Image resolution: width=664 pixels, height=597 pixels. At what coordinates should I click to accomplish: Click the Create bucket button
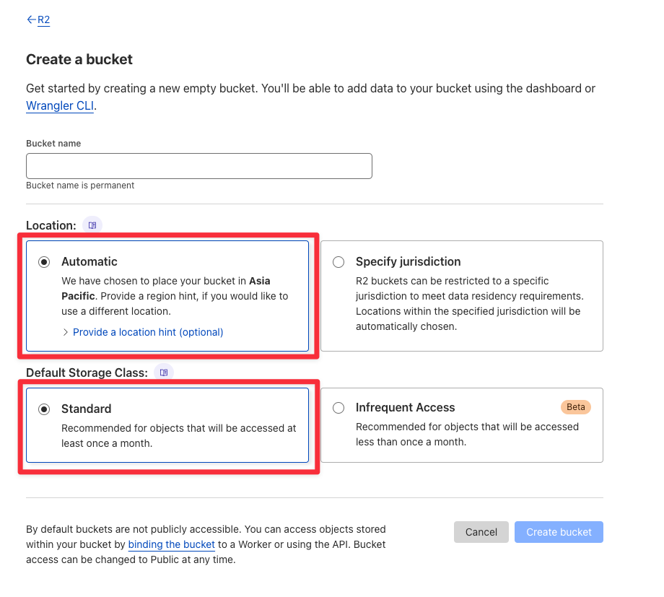(559, 532)
